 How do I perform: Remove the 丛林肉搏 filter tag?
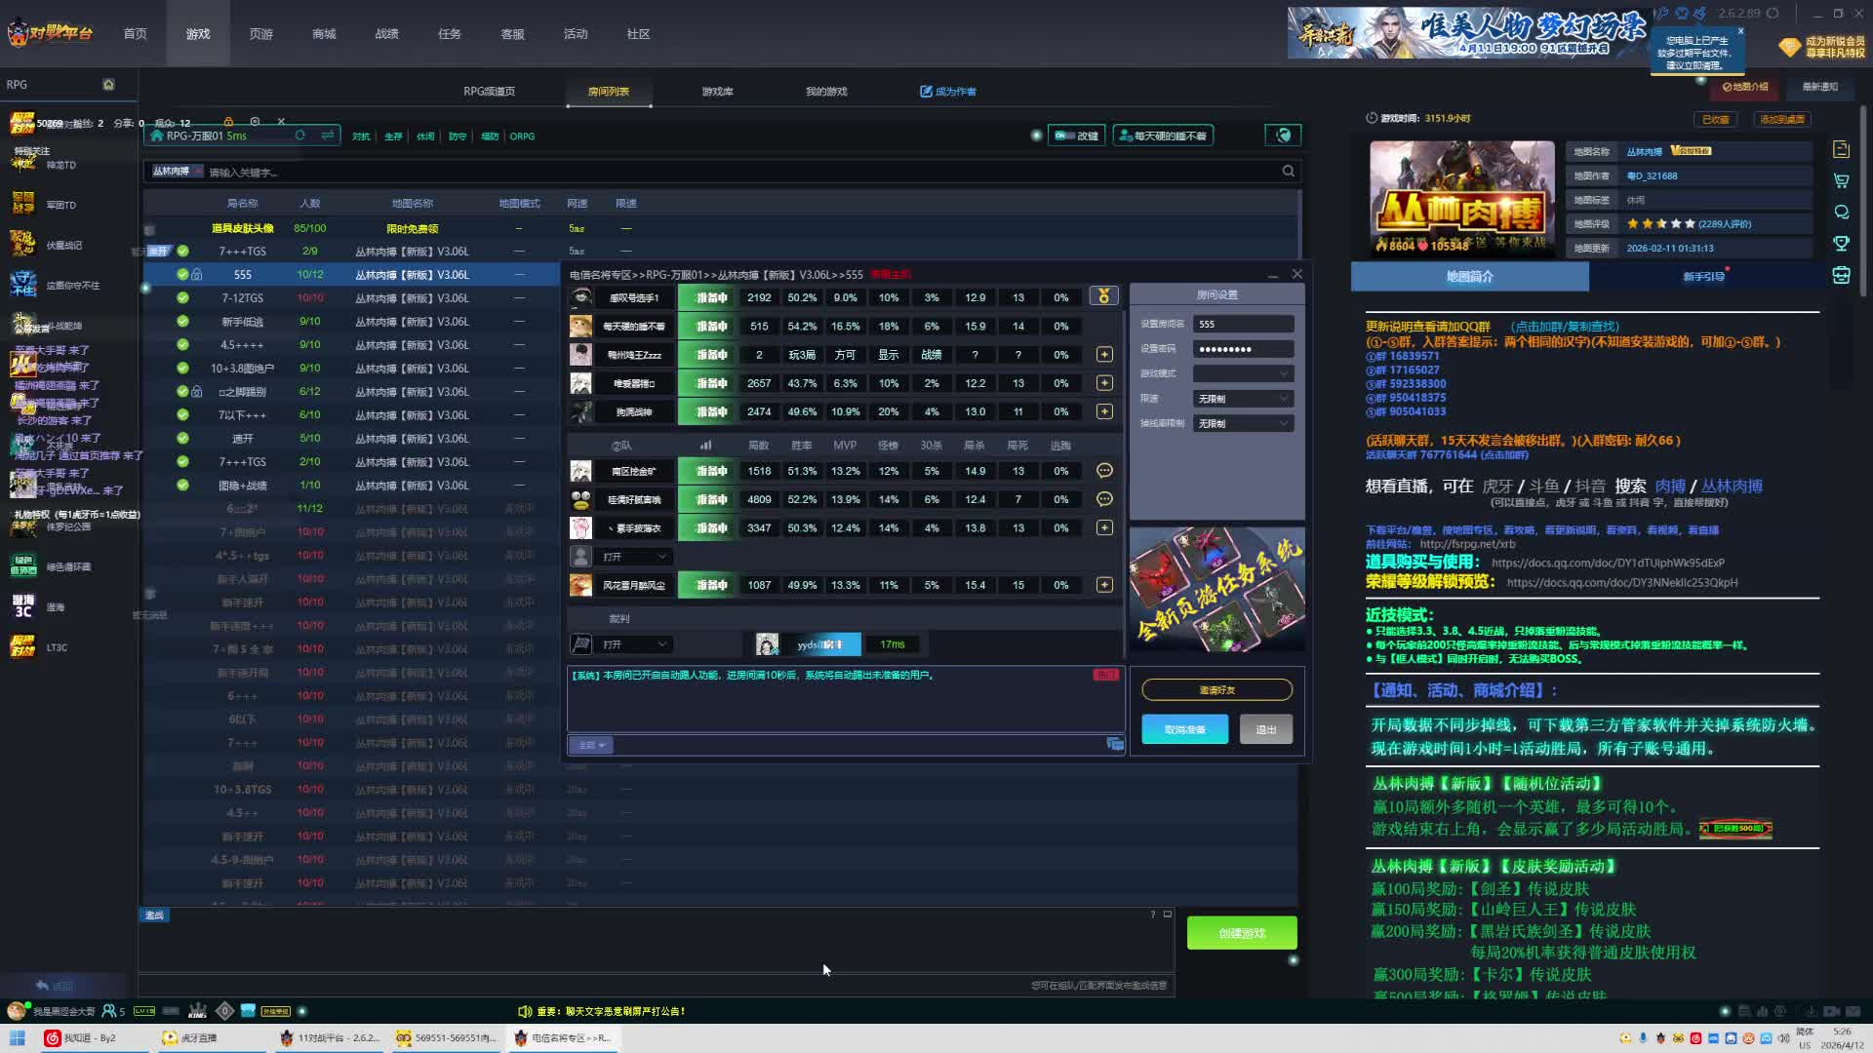198,172
